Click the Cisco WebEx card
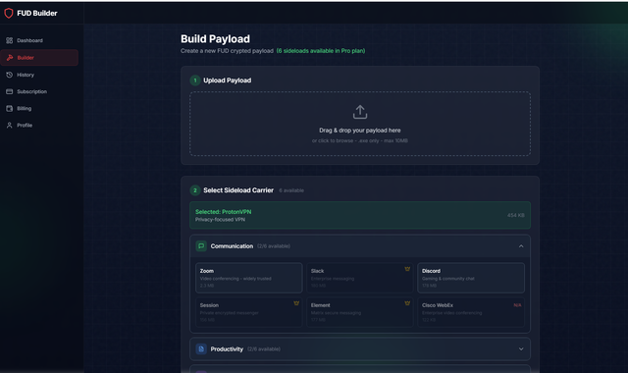 pos(471,312)
